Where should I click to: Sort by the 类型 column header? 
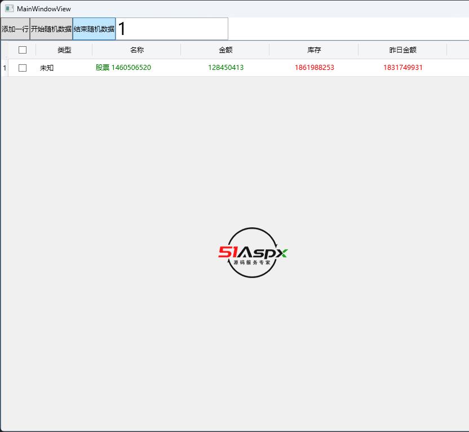[64, 50]
